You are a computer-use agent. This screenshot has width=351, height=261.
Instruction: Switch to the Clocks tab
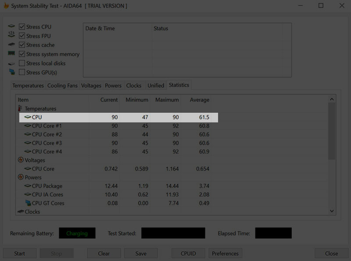(134, 86)
